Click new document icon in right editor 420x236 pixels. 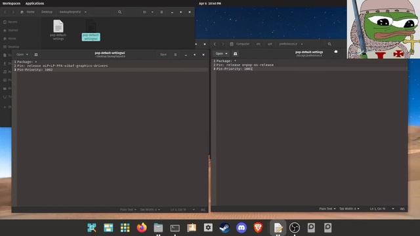click(x=235, y=54)
